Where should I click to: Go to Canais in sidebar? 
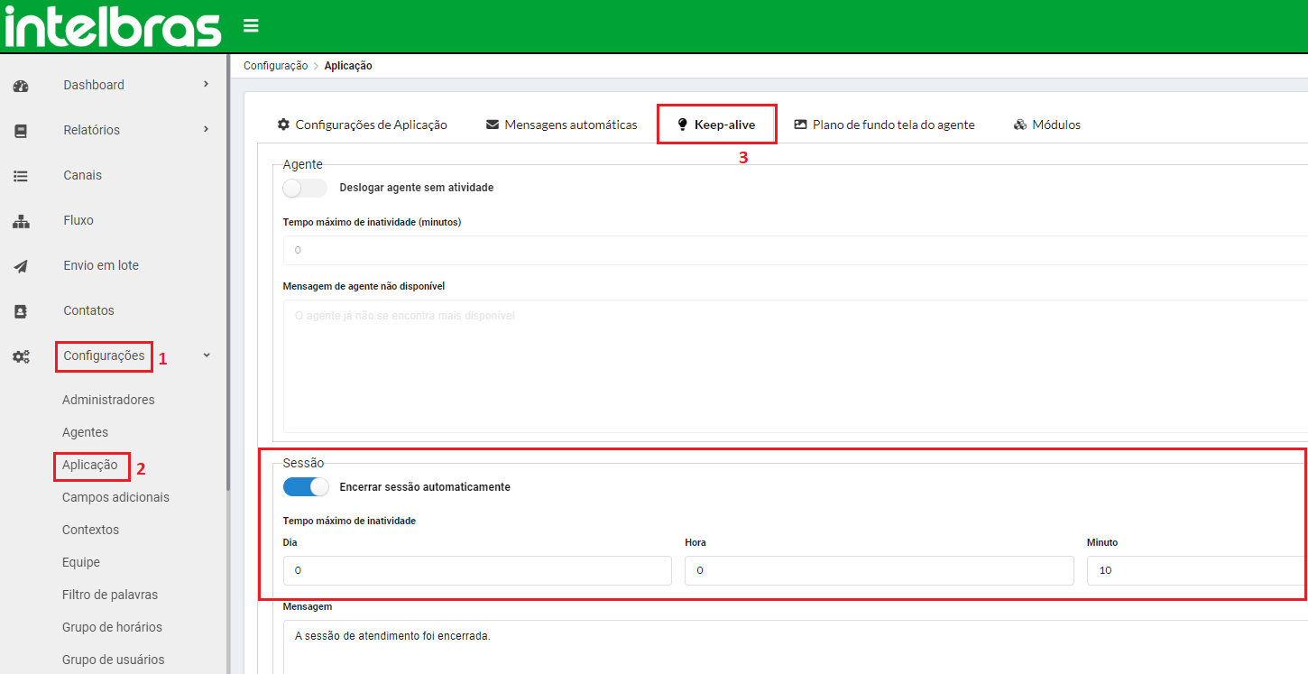click(x=82, y=175)
